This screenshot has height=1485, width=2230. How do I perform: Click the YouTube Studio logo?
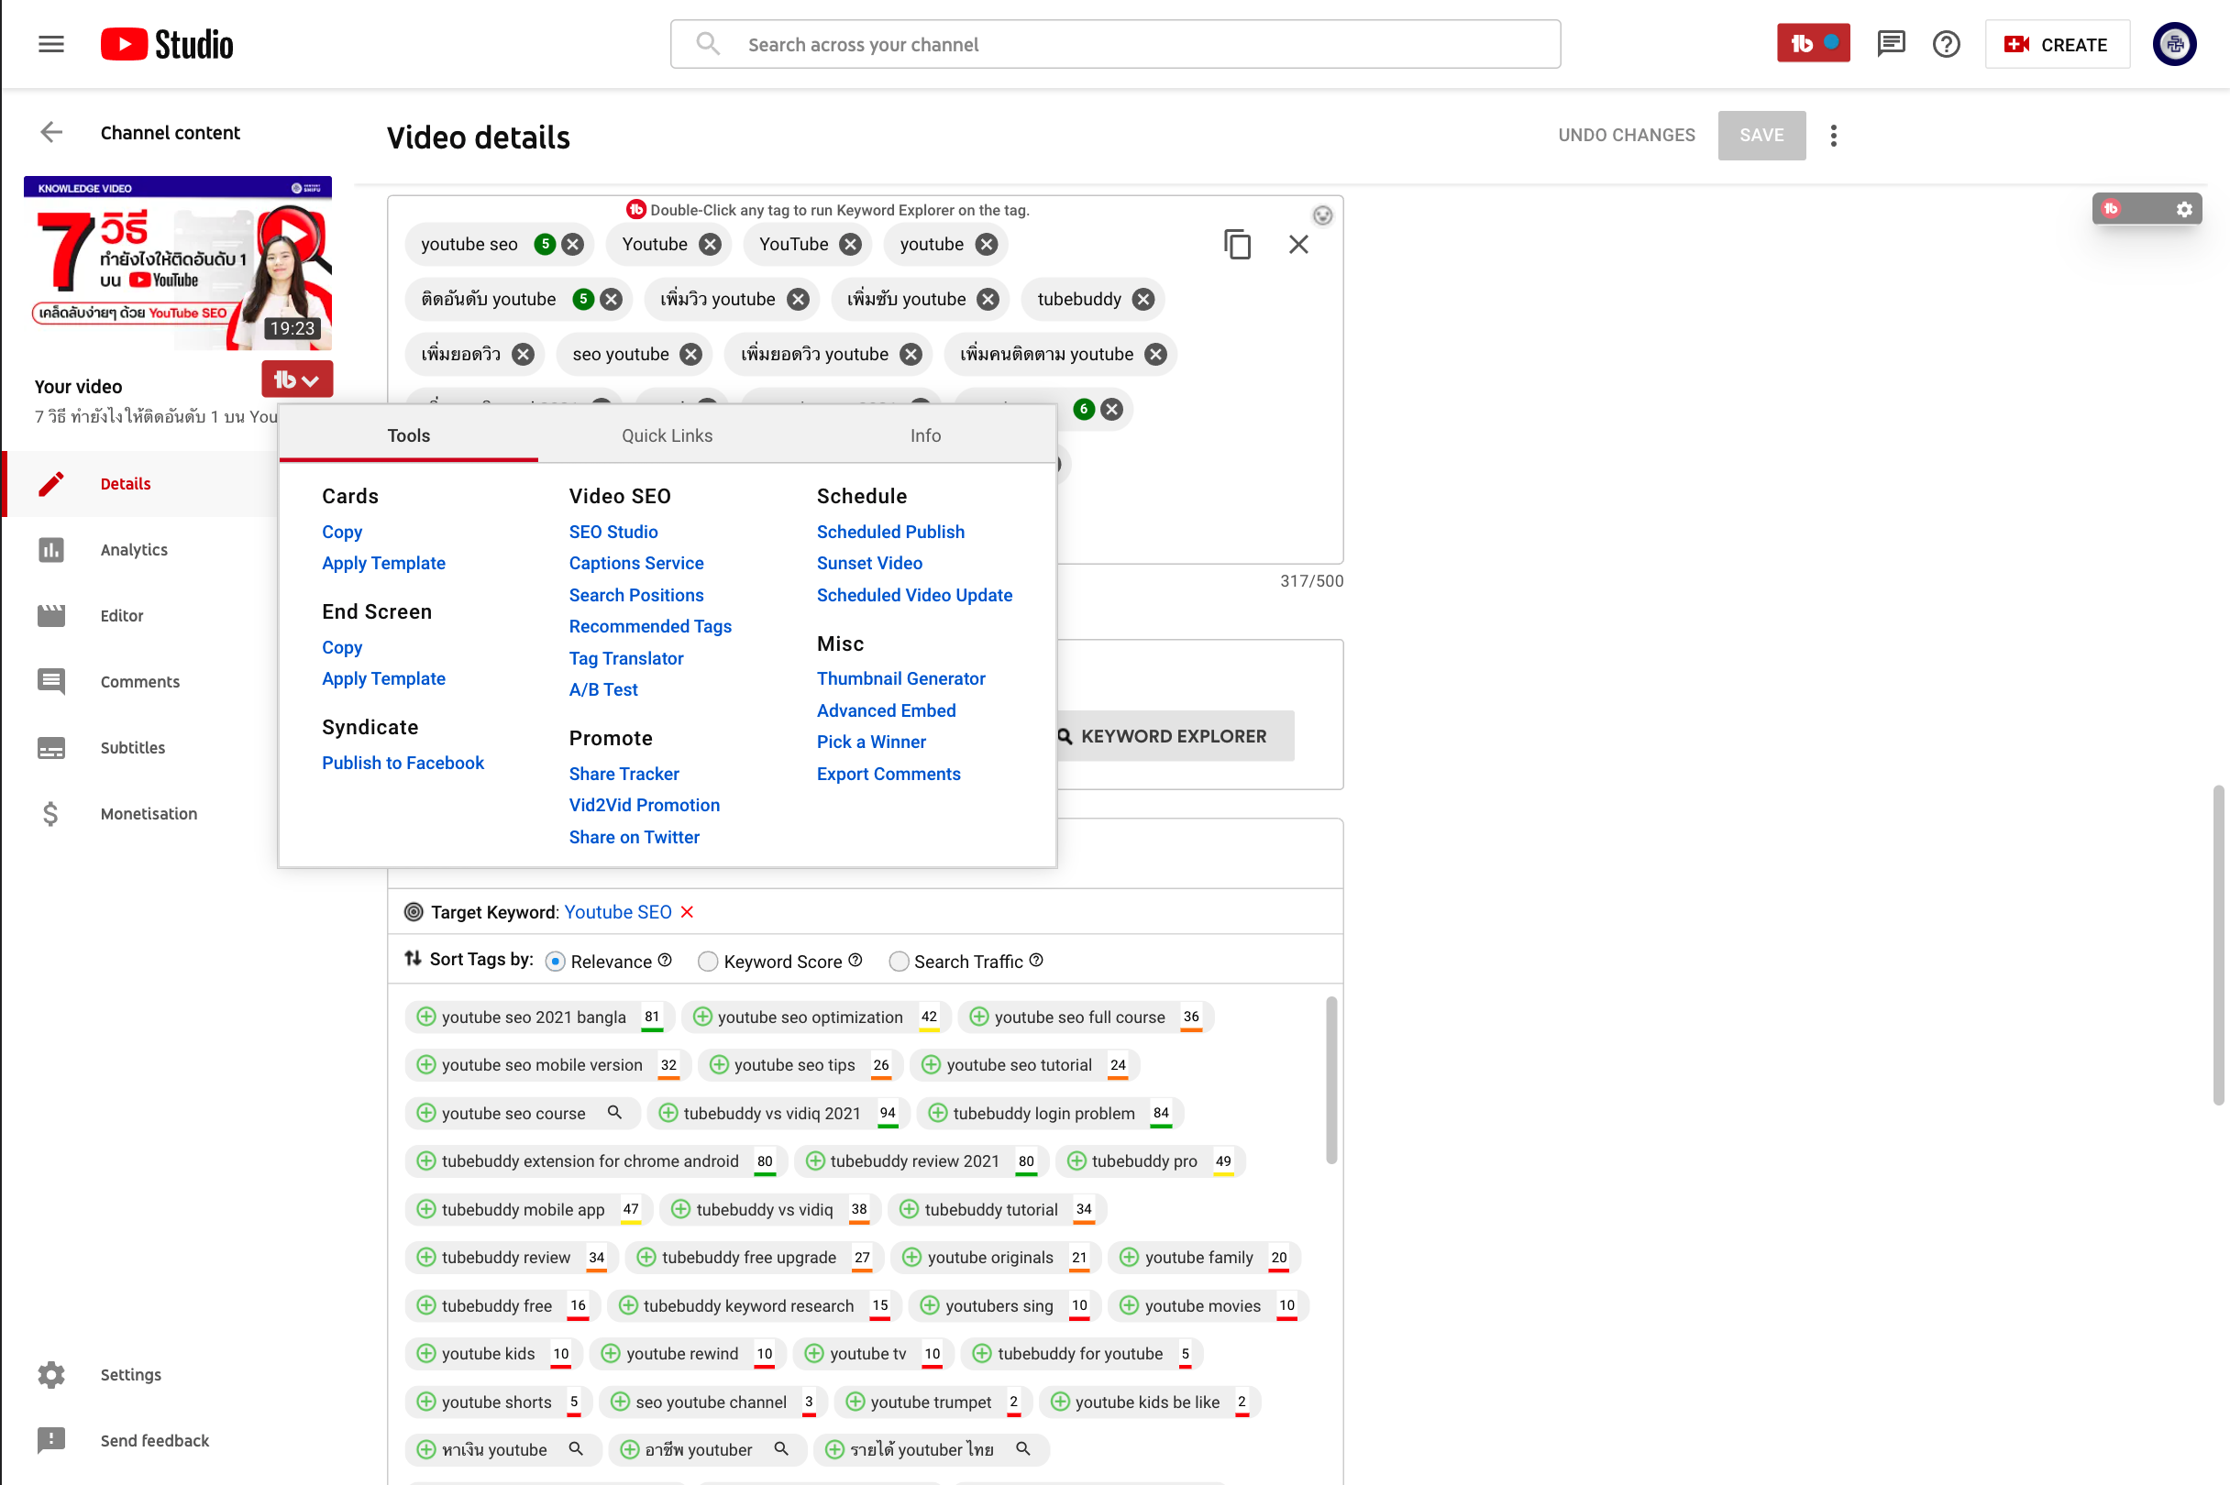pos(167,44)
